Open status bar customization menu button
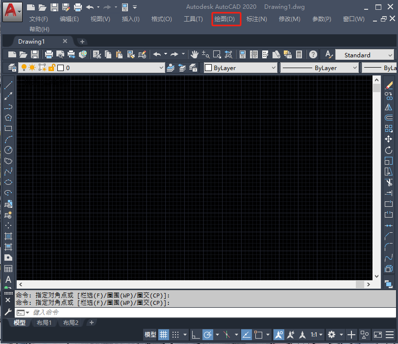 click(x=390, y=335)
